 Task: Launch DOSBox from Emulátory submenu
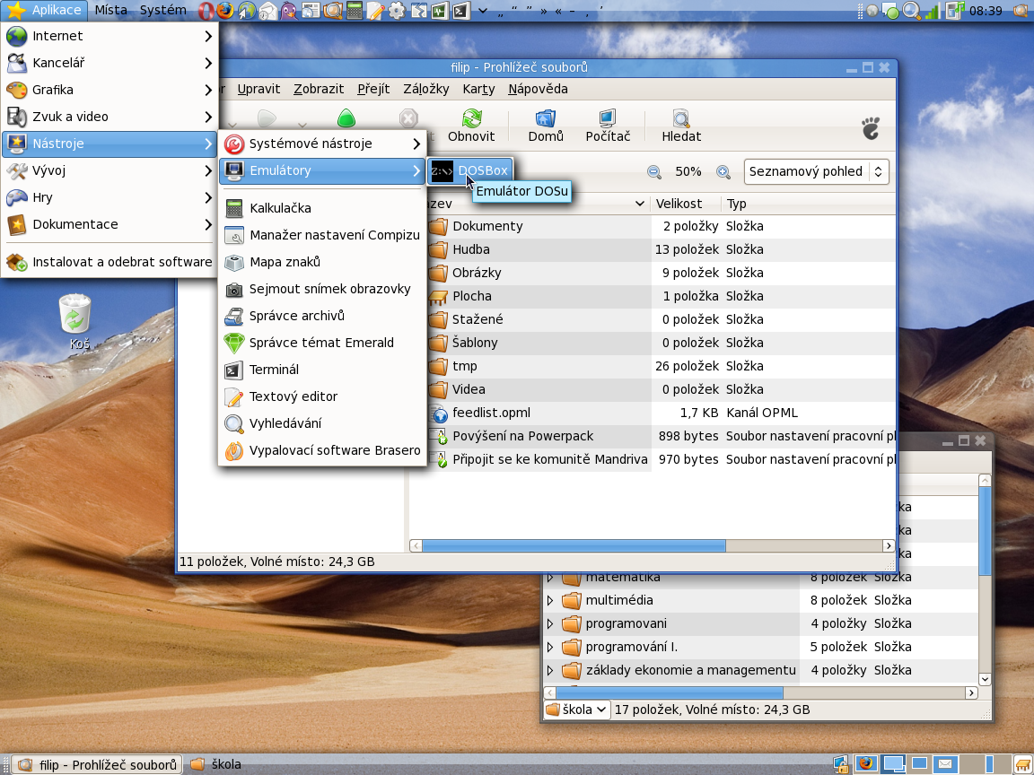click(x=469, y=170)
